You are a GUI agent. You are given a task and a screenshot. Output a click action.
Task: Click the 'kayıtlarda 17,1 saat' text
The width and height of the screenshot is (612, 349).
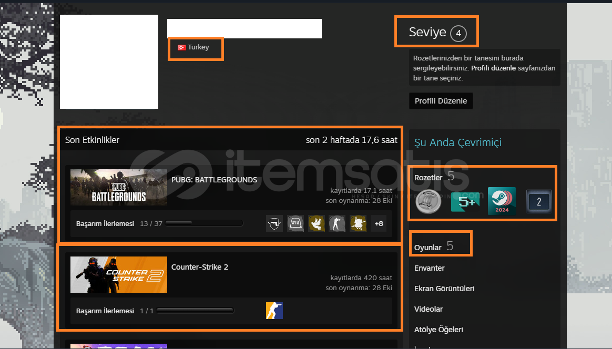pyautogui.click(x=361, y=190)
